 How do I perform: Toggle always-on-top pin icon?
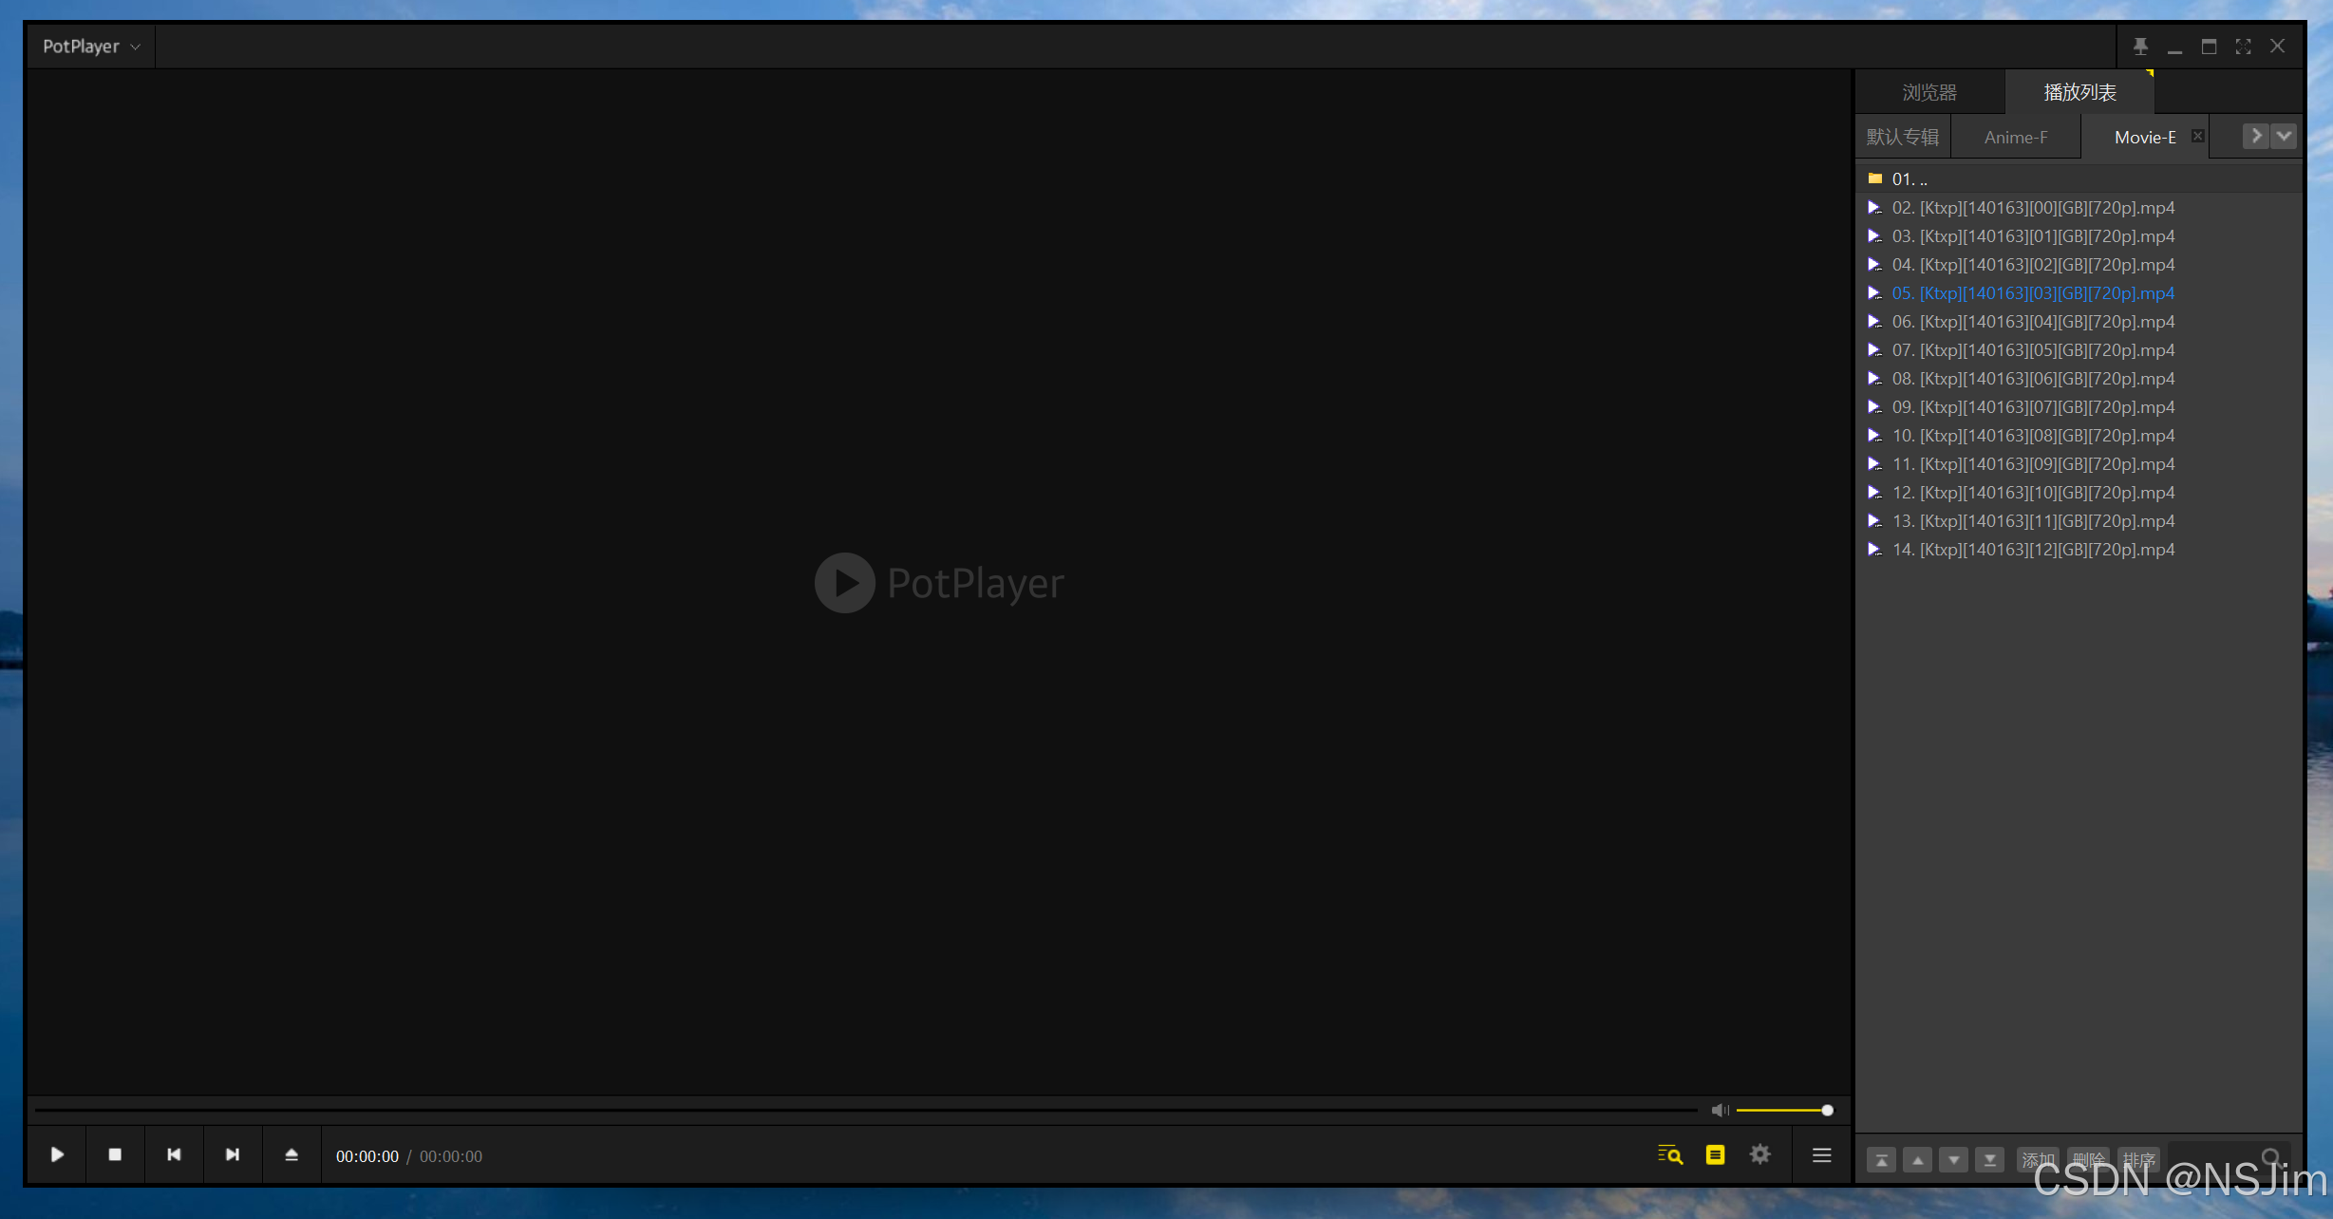click(x=2140, y=46)
